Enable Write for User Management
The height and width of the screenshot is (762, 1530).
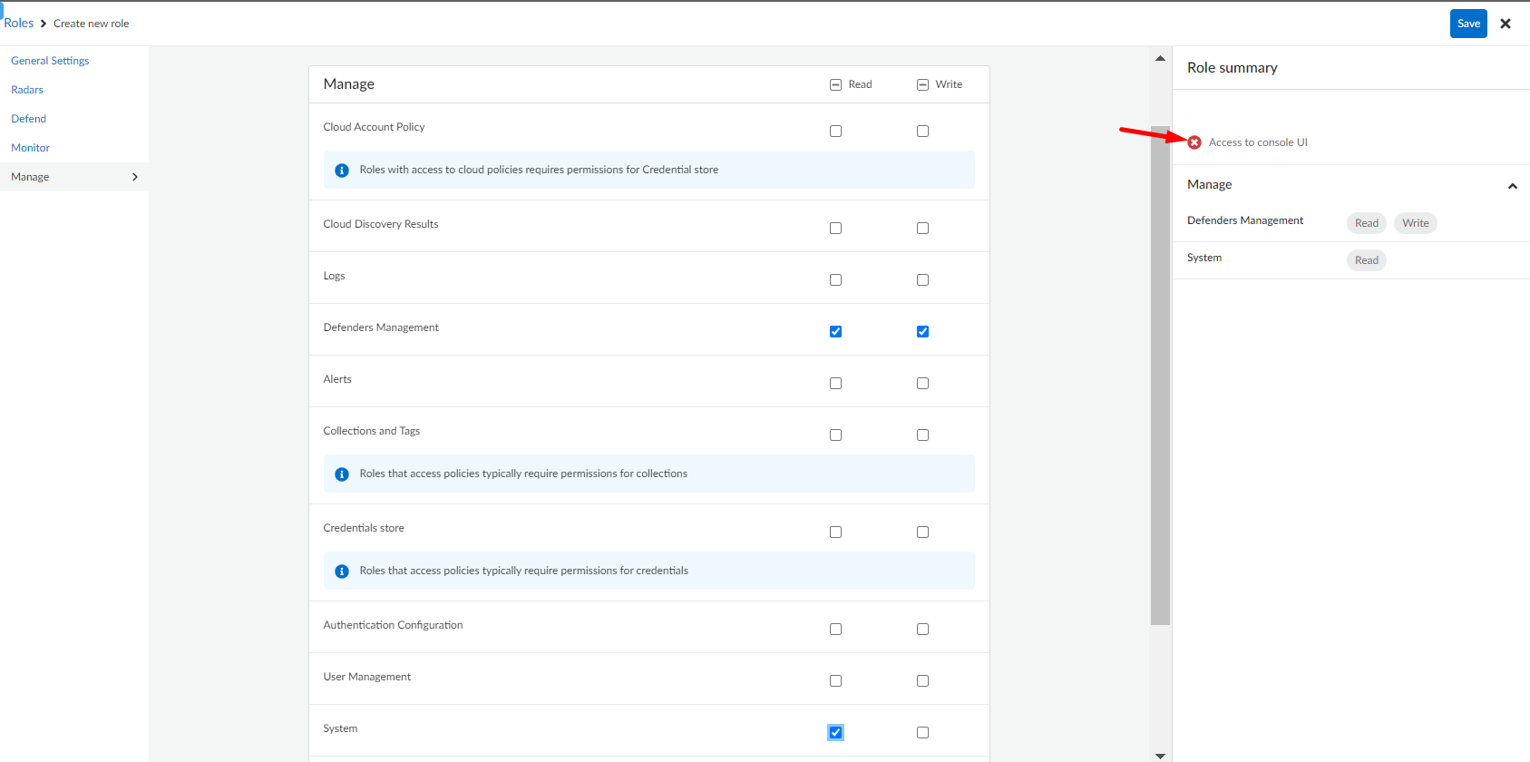[922, 680]
